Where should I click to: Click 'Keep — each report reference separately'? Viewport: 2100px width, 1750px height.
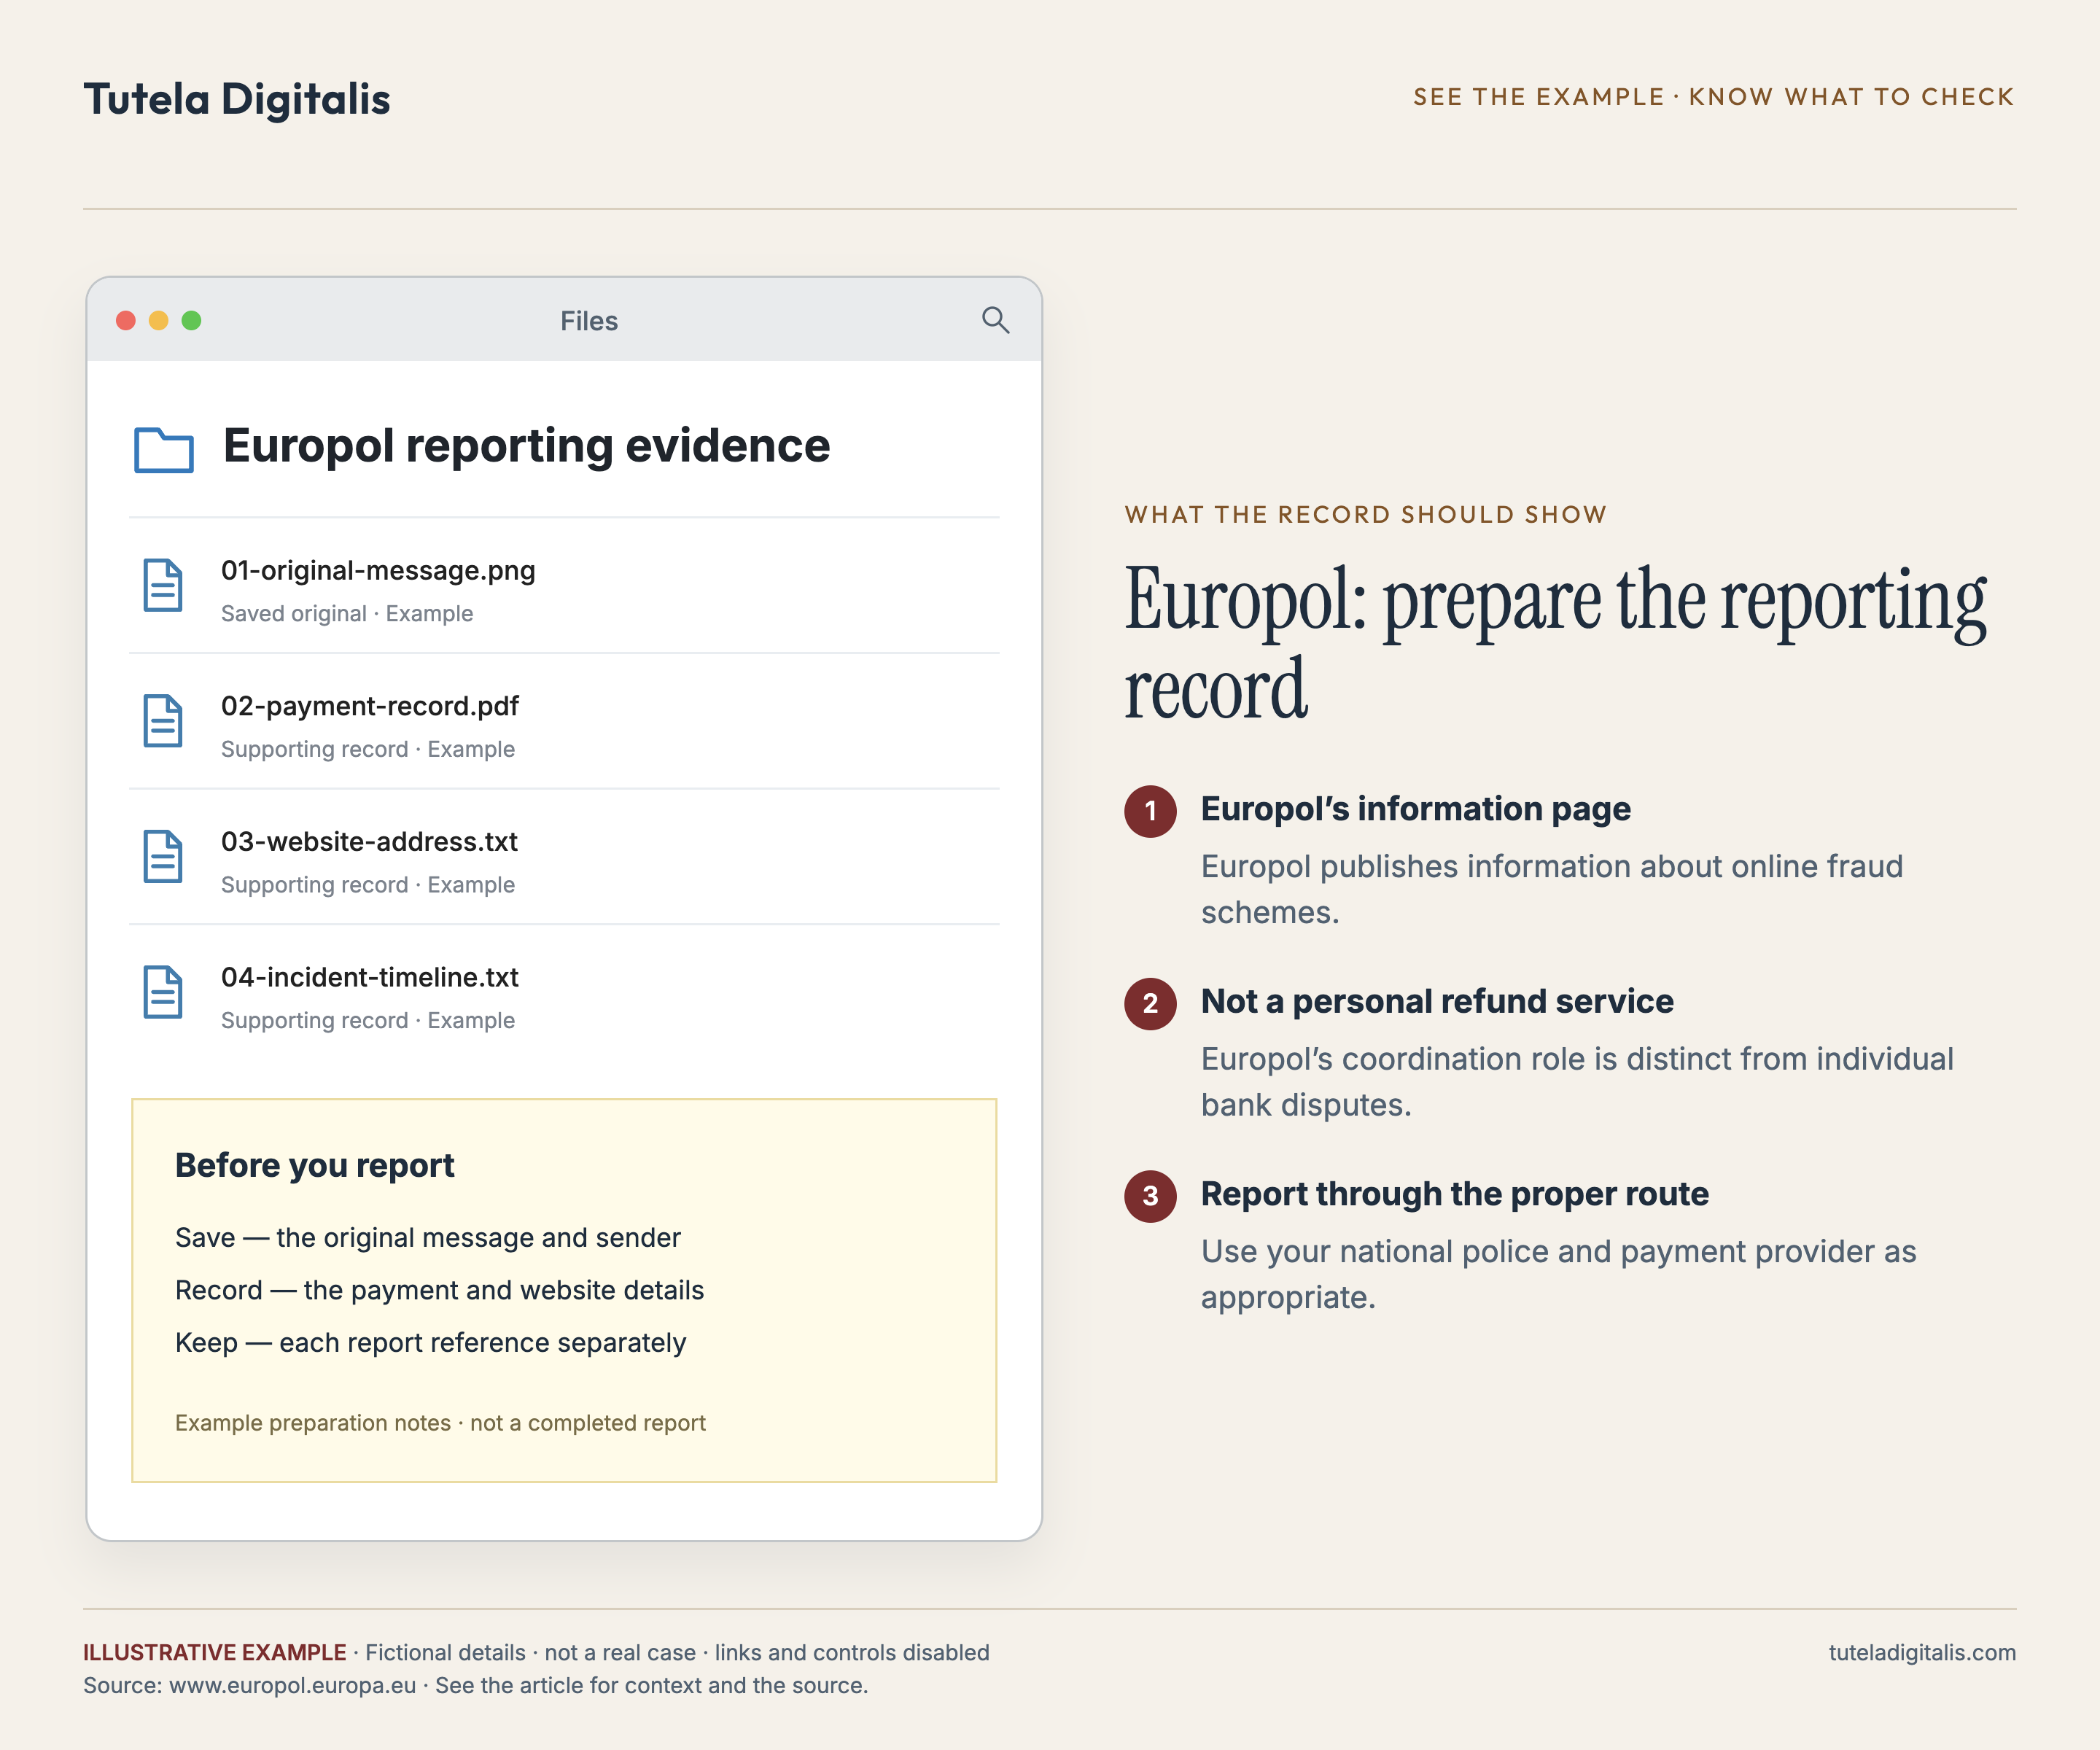431,1343
